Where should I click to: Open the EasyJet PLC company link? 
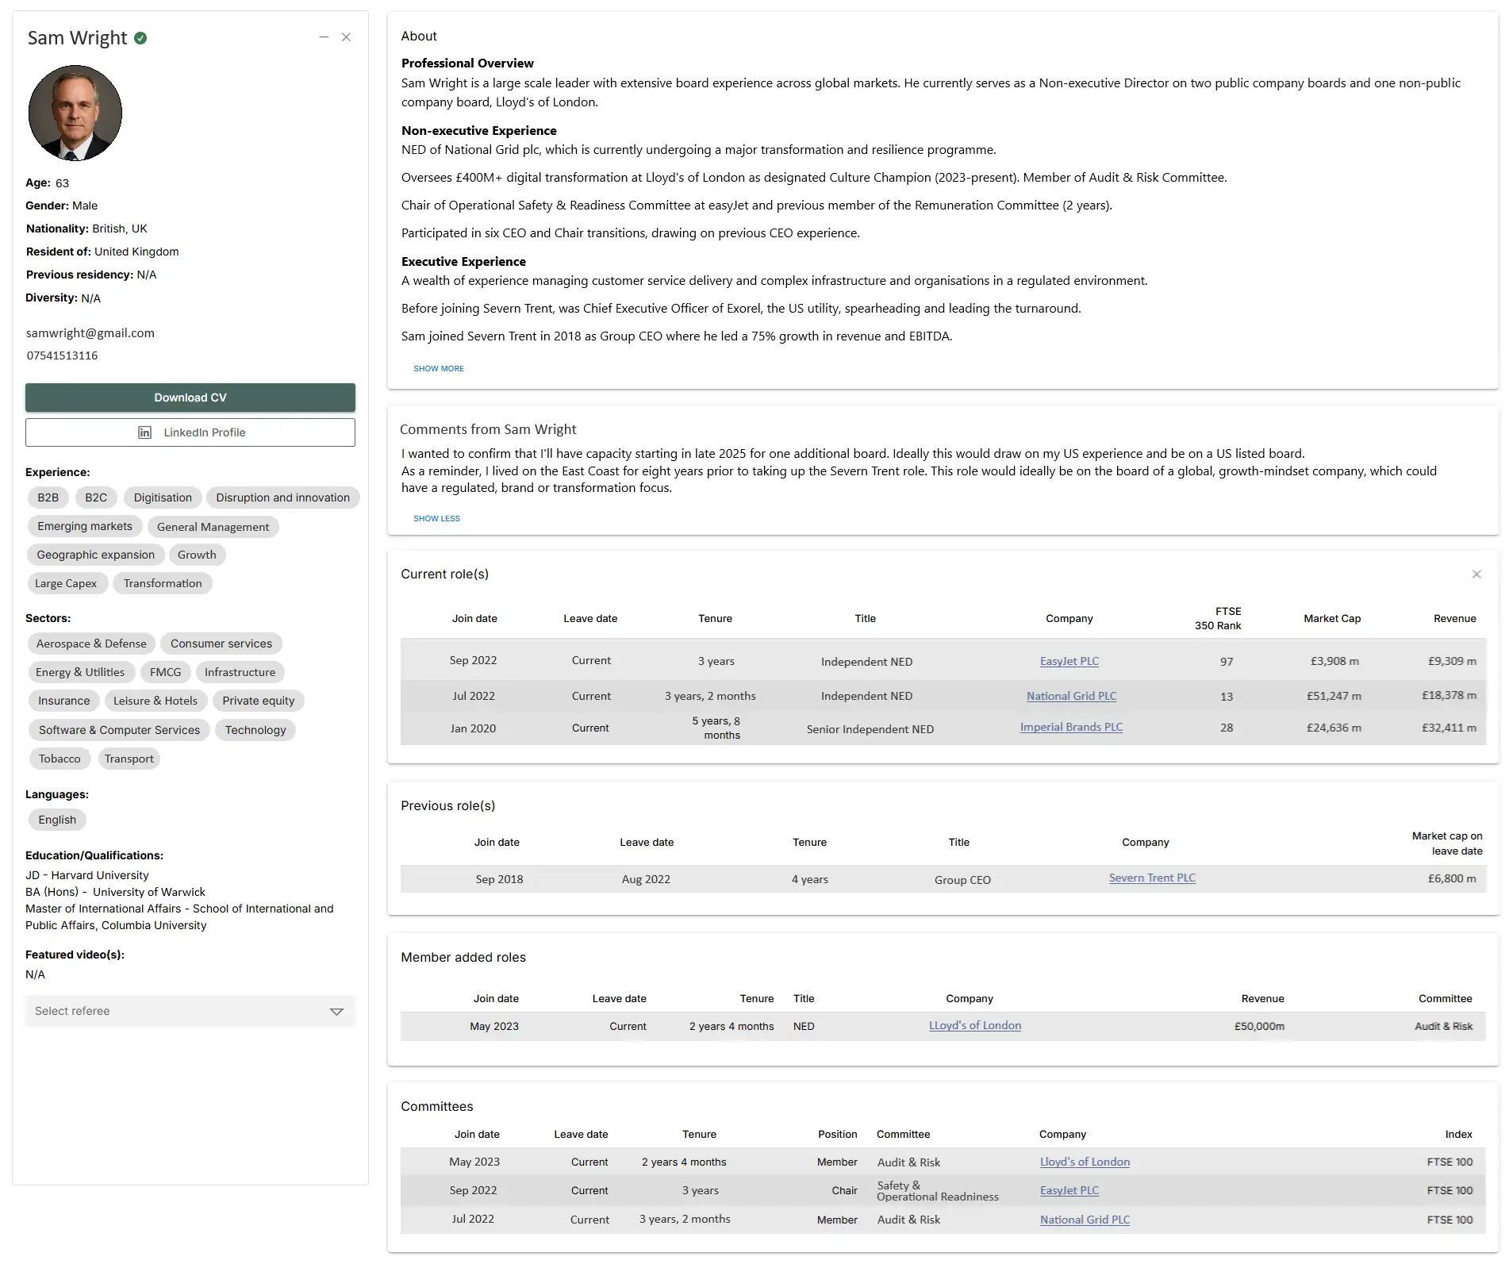(x=1069, y=661)
